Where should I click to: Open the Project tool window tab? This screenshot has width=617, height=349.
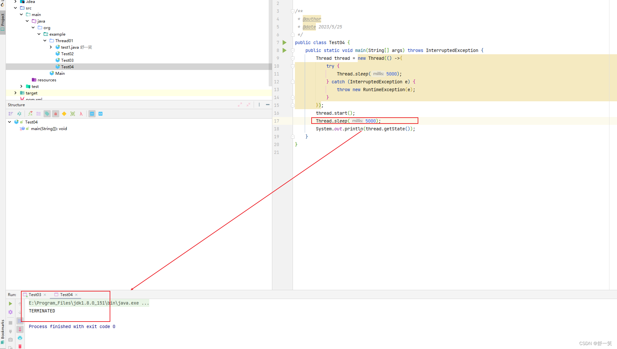tap(3, 22)
